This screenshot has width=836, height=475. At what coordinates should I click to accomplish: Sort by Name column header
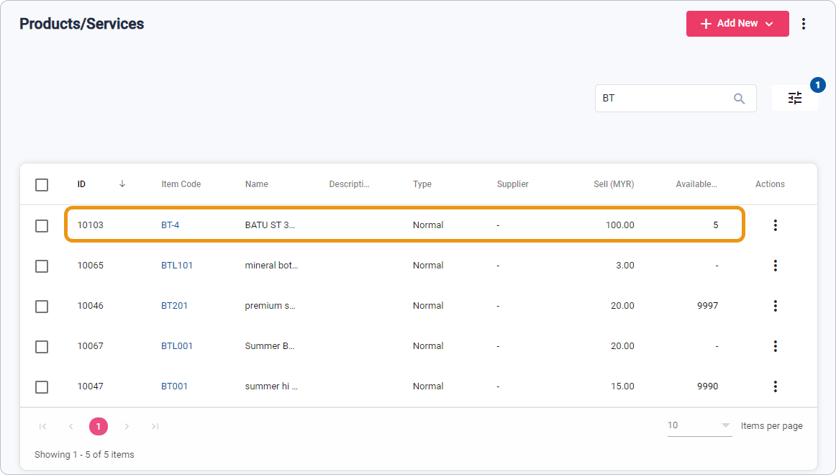[x=256, y=184]
